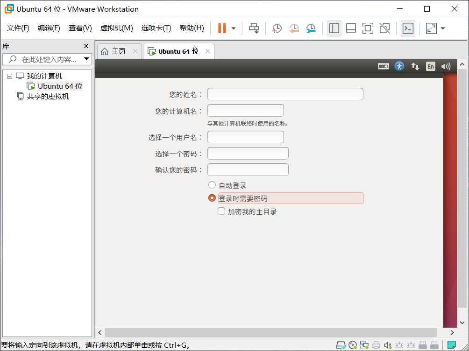The width and height of the screenshot is (469, 351).
Task: Click the Unity mode toolbar icon
Action: tap(384, 28)
